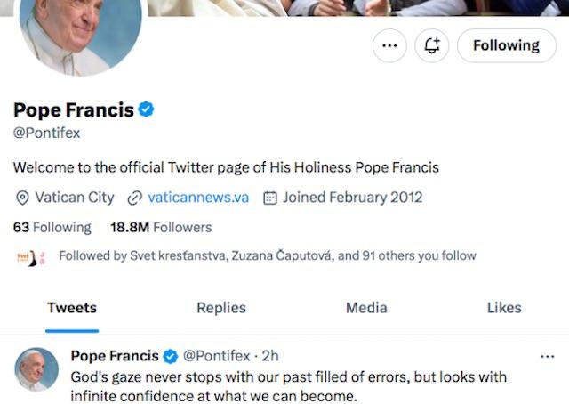Open the vaticannews.va website link
Screen dimensions: 569x404
(x=197, y=198)
